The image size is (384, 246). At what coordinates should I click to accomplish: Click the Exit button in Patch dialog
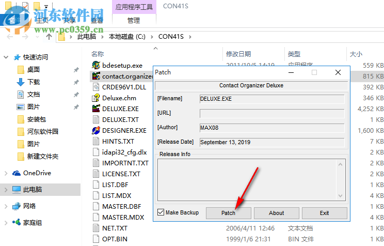click(324, 213)
